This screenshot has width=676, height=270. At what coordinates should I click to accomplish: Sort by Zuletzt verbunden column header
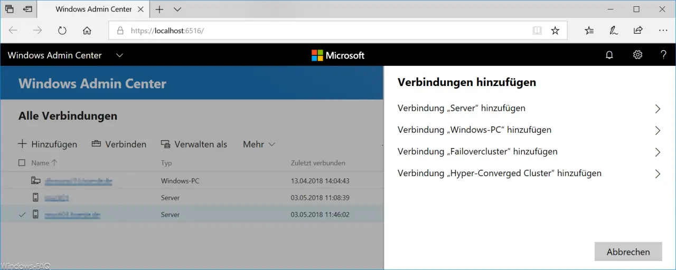coord(318,163)
